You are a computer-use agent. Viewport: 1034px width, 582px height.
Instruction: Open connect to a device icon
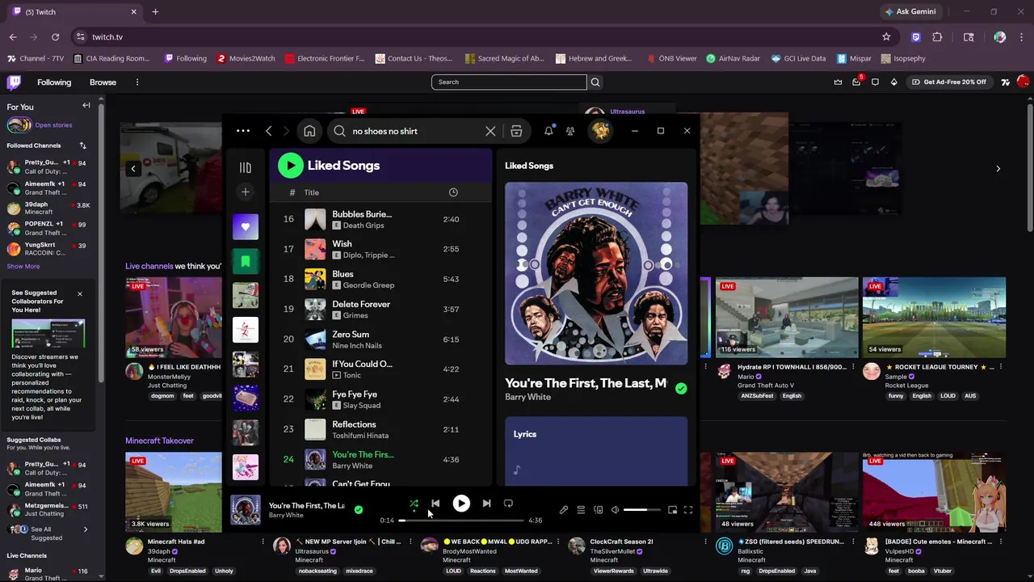click(x=599, y=510)
